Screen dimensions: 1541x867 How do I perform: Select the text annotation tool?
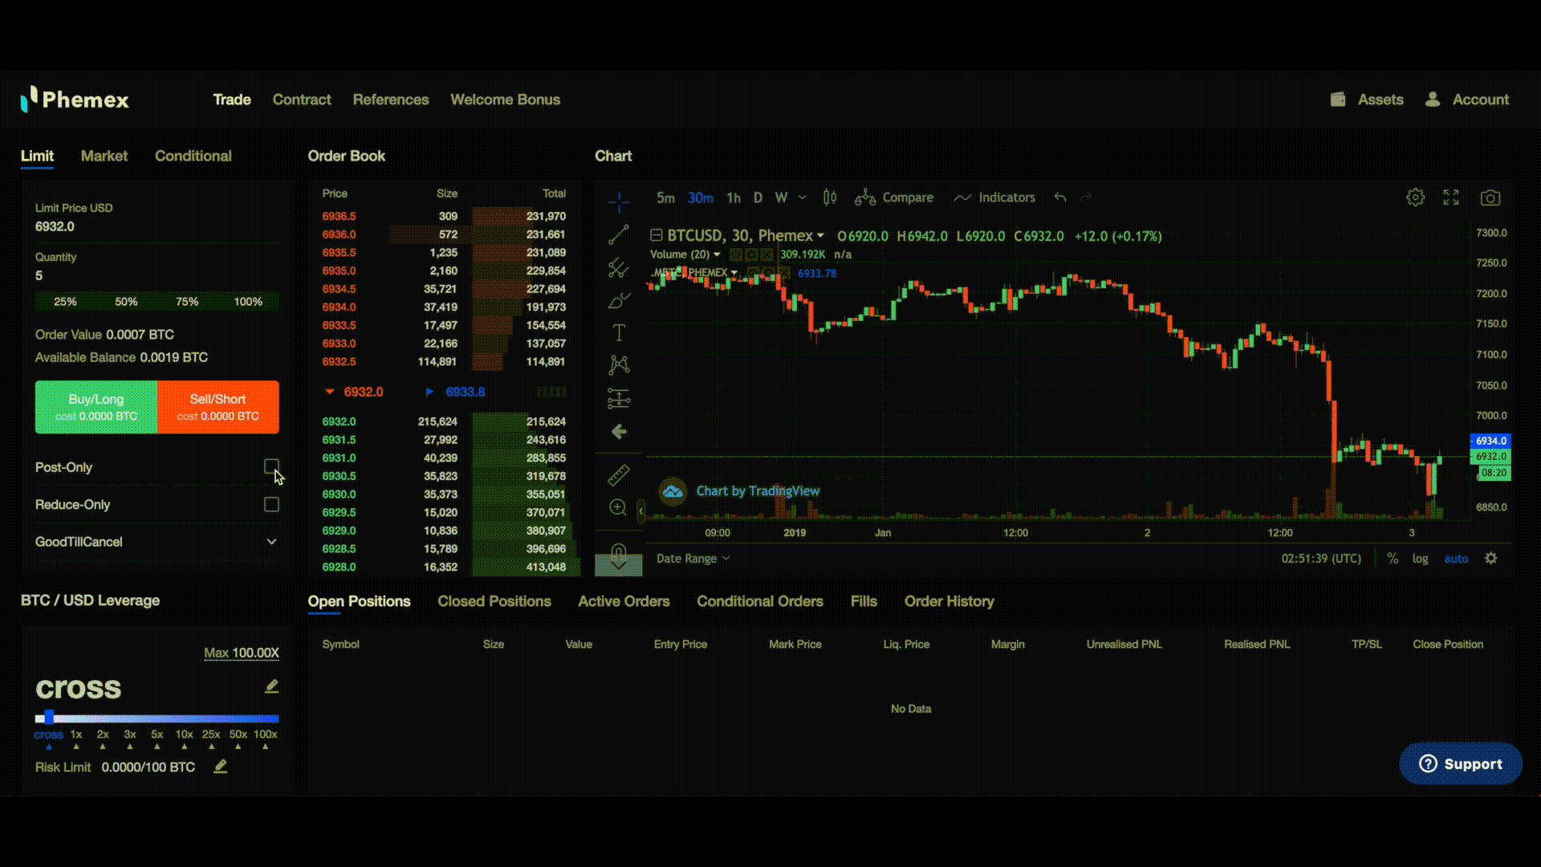(x=618, y=332)
